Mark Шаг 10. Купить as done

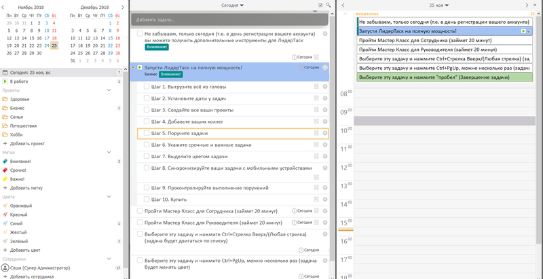point(146,199)
